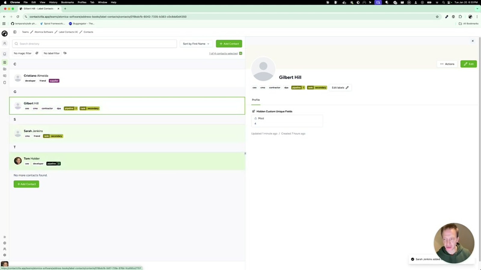Click the developer label on Tom Holder
The image size is (481, 270).
point(38,164)
